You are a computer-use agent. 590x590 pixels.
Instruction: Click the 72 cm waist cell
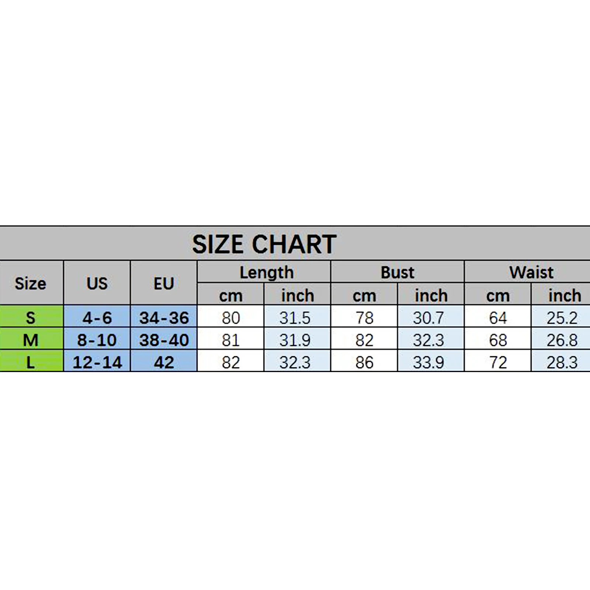click(498, 362)
